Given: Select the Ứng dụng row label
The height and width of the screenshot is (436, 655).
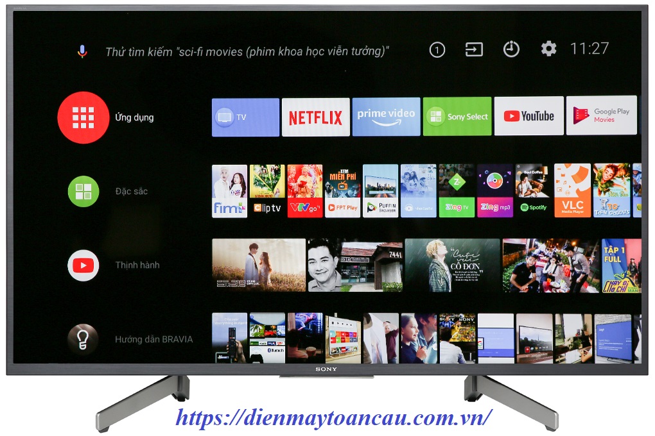Looking at the screenshot, I should click(x=134, y=118).
